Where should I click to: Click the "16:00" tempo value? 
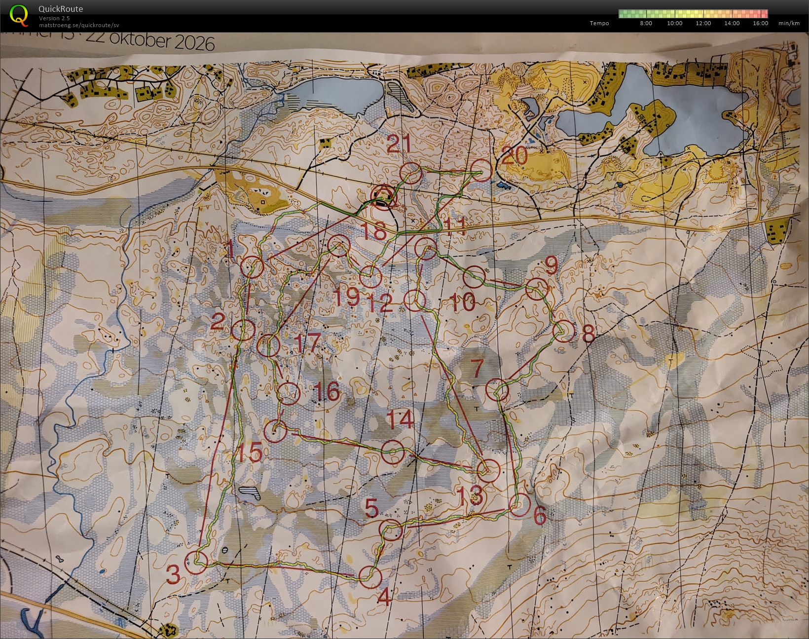[760, 23]
